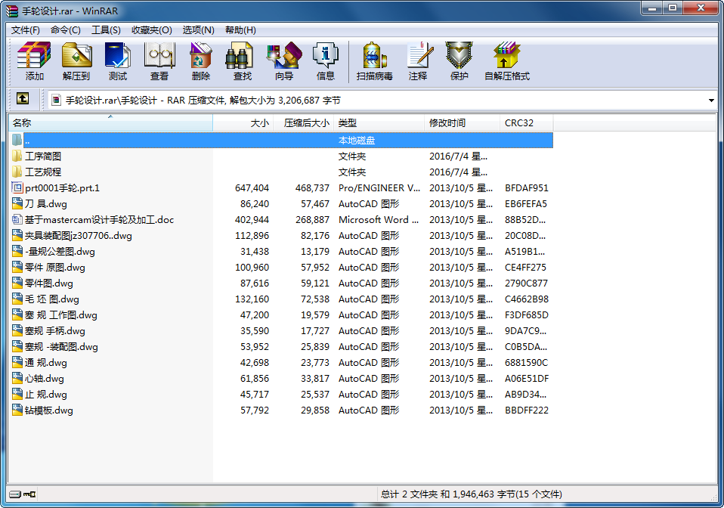Viewport: 724px width, 508px height.
Task: Expand the address path dropdown arrow
Action: 711,100
